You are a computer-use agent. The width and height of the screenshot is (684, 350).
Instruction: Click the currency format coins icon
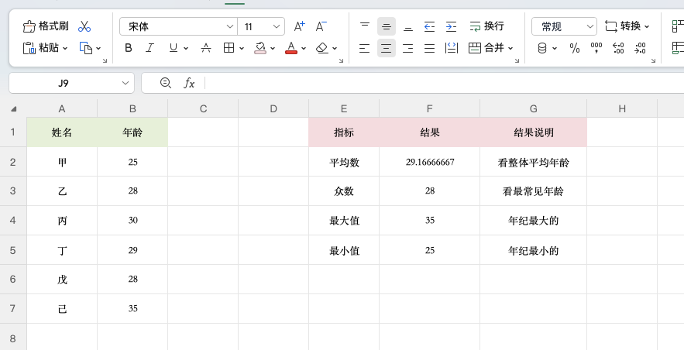(x=542, y=48)
